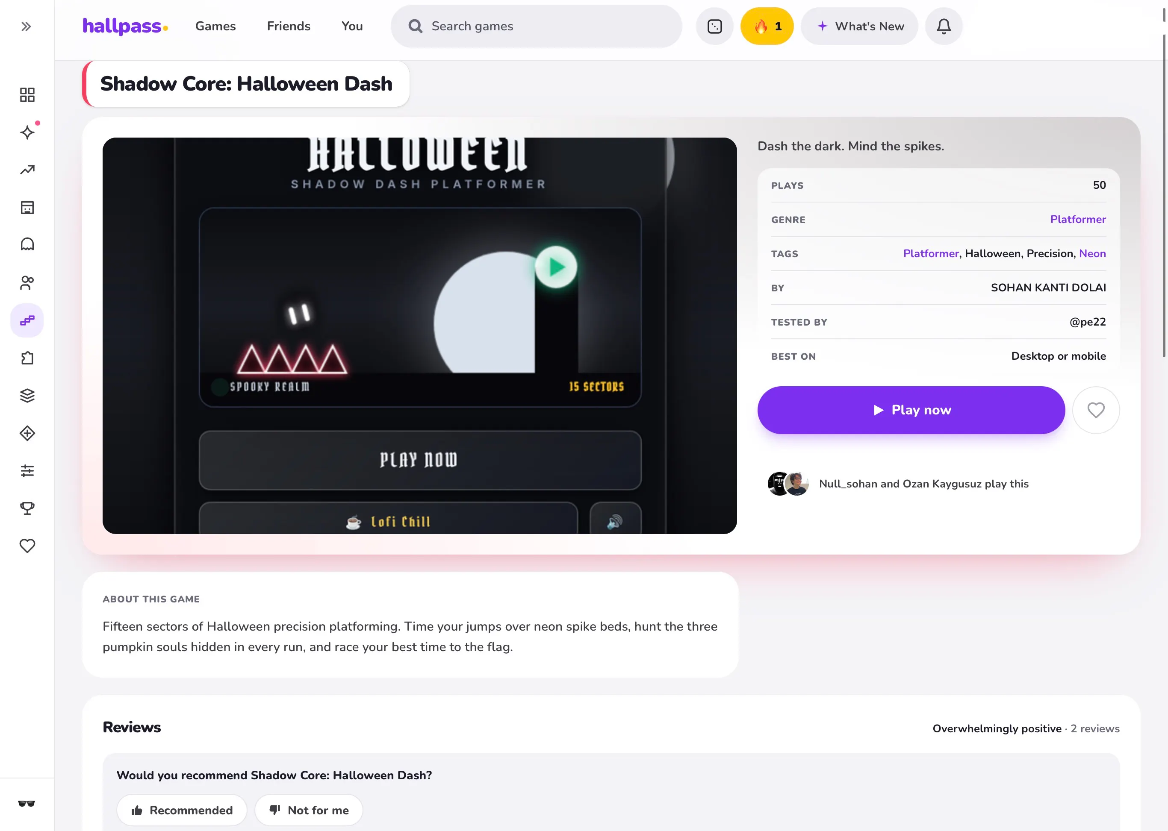Viewport: 1168px width, 831px height.
Task: Open the arcade cabinet icon in sidebar
Action: 27,207
